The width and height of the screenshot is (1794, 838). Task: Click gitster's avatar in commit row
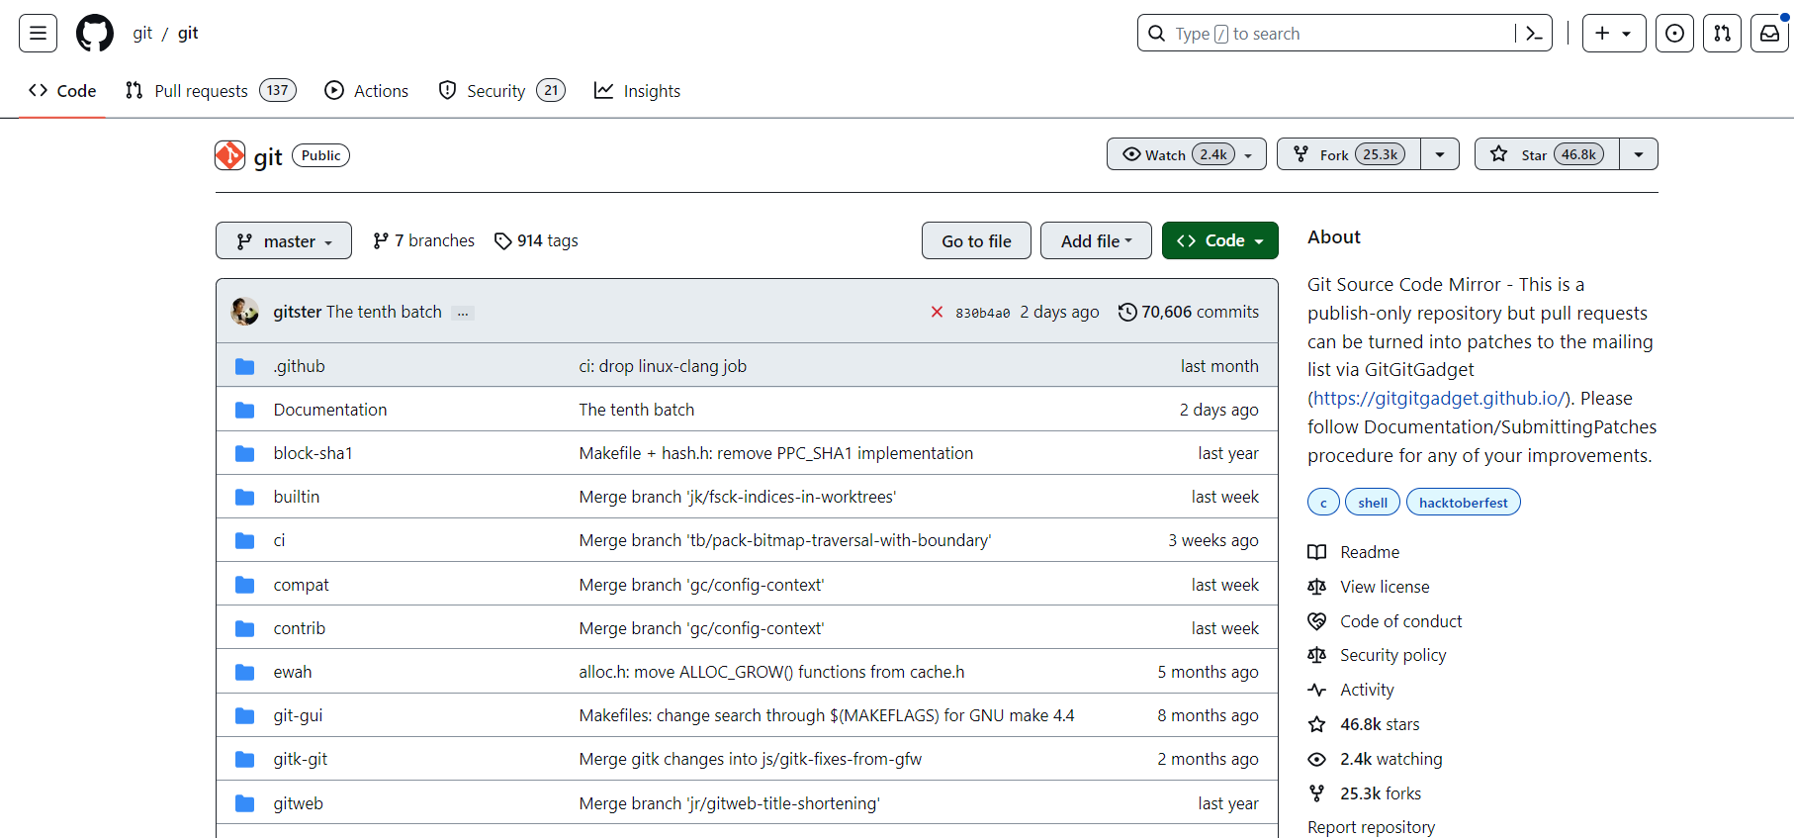[x=244, y=312]
